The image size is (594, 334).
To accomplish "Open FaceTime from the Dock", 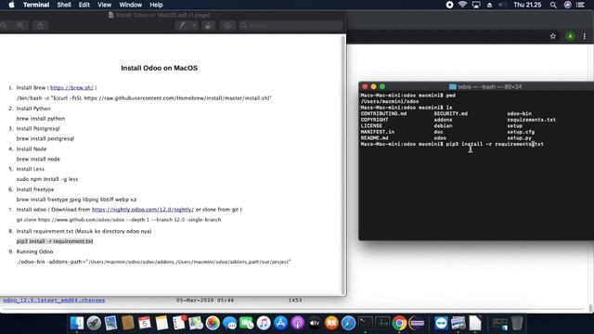I will click(247, 323).
